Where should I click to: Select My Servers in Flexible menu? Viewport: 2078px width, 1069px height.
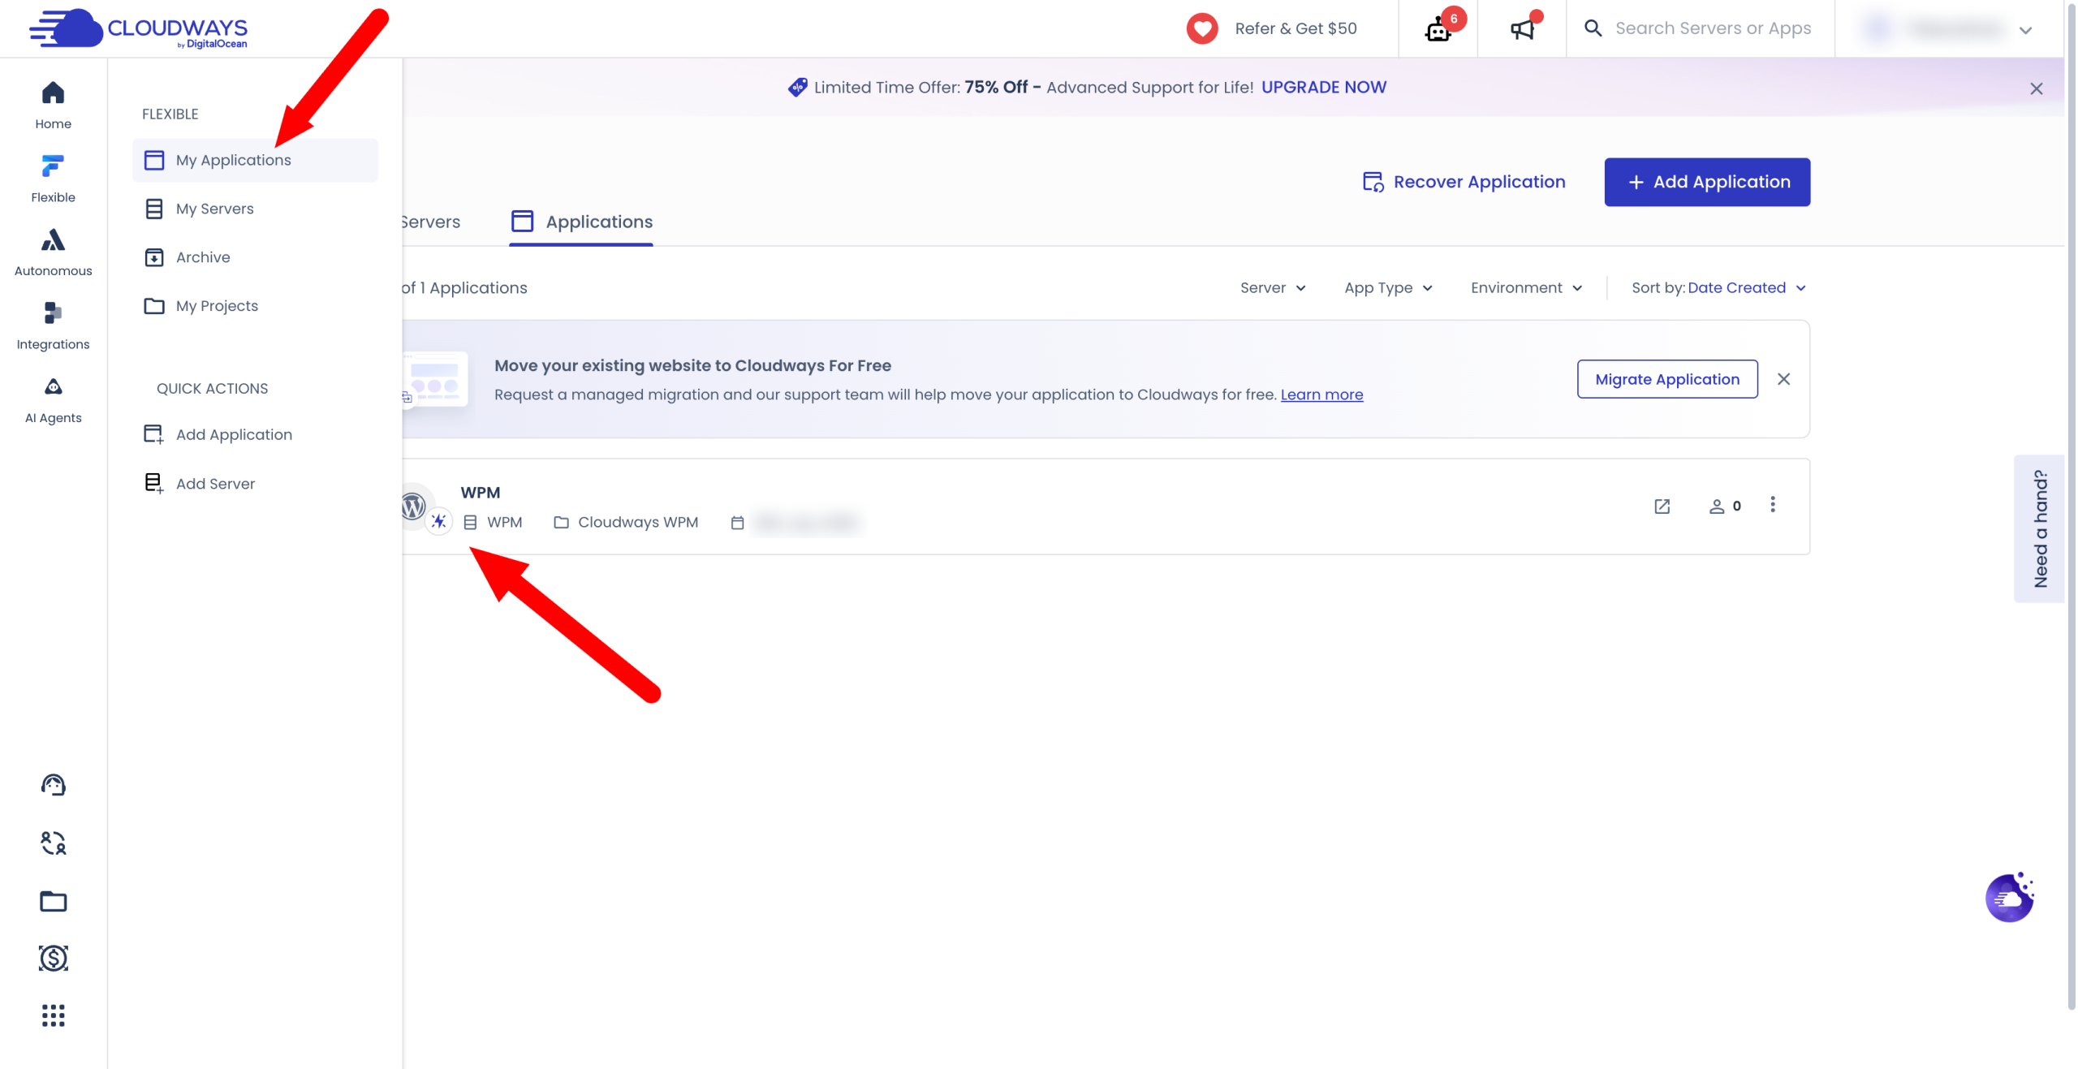tap(255, 209)
